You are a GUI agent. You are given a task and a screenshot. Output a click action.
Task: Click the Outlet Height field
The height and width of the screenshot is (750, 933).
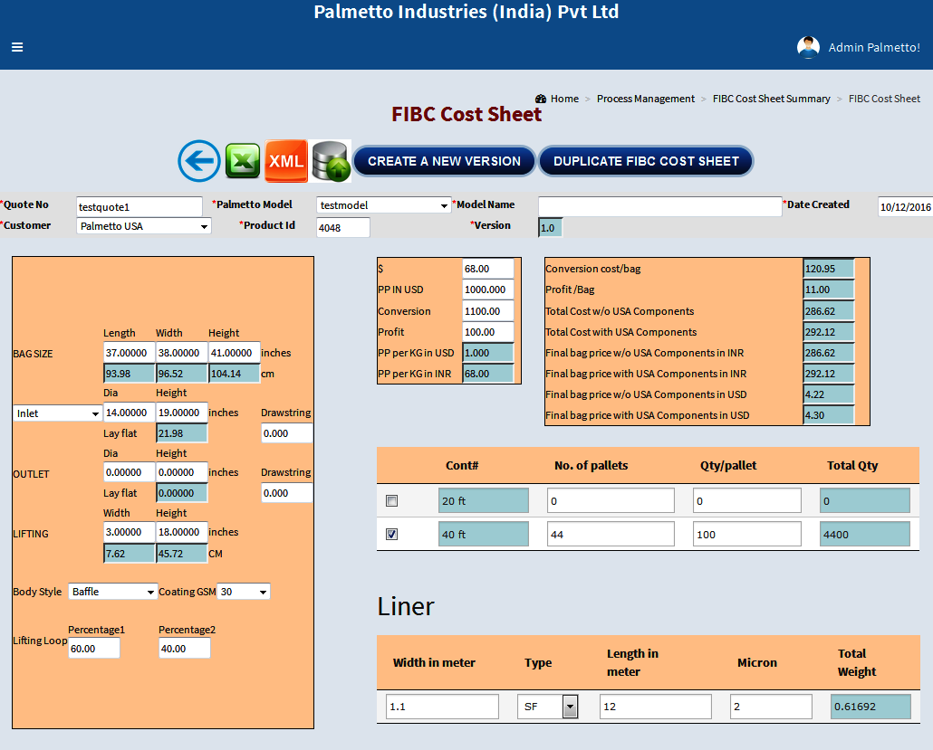[181, 472]
